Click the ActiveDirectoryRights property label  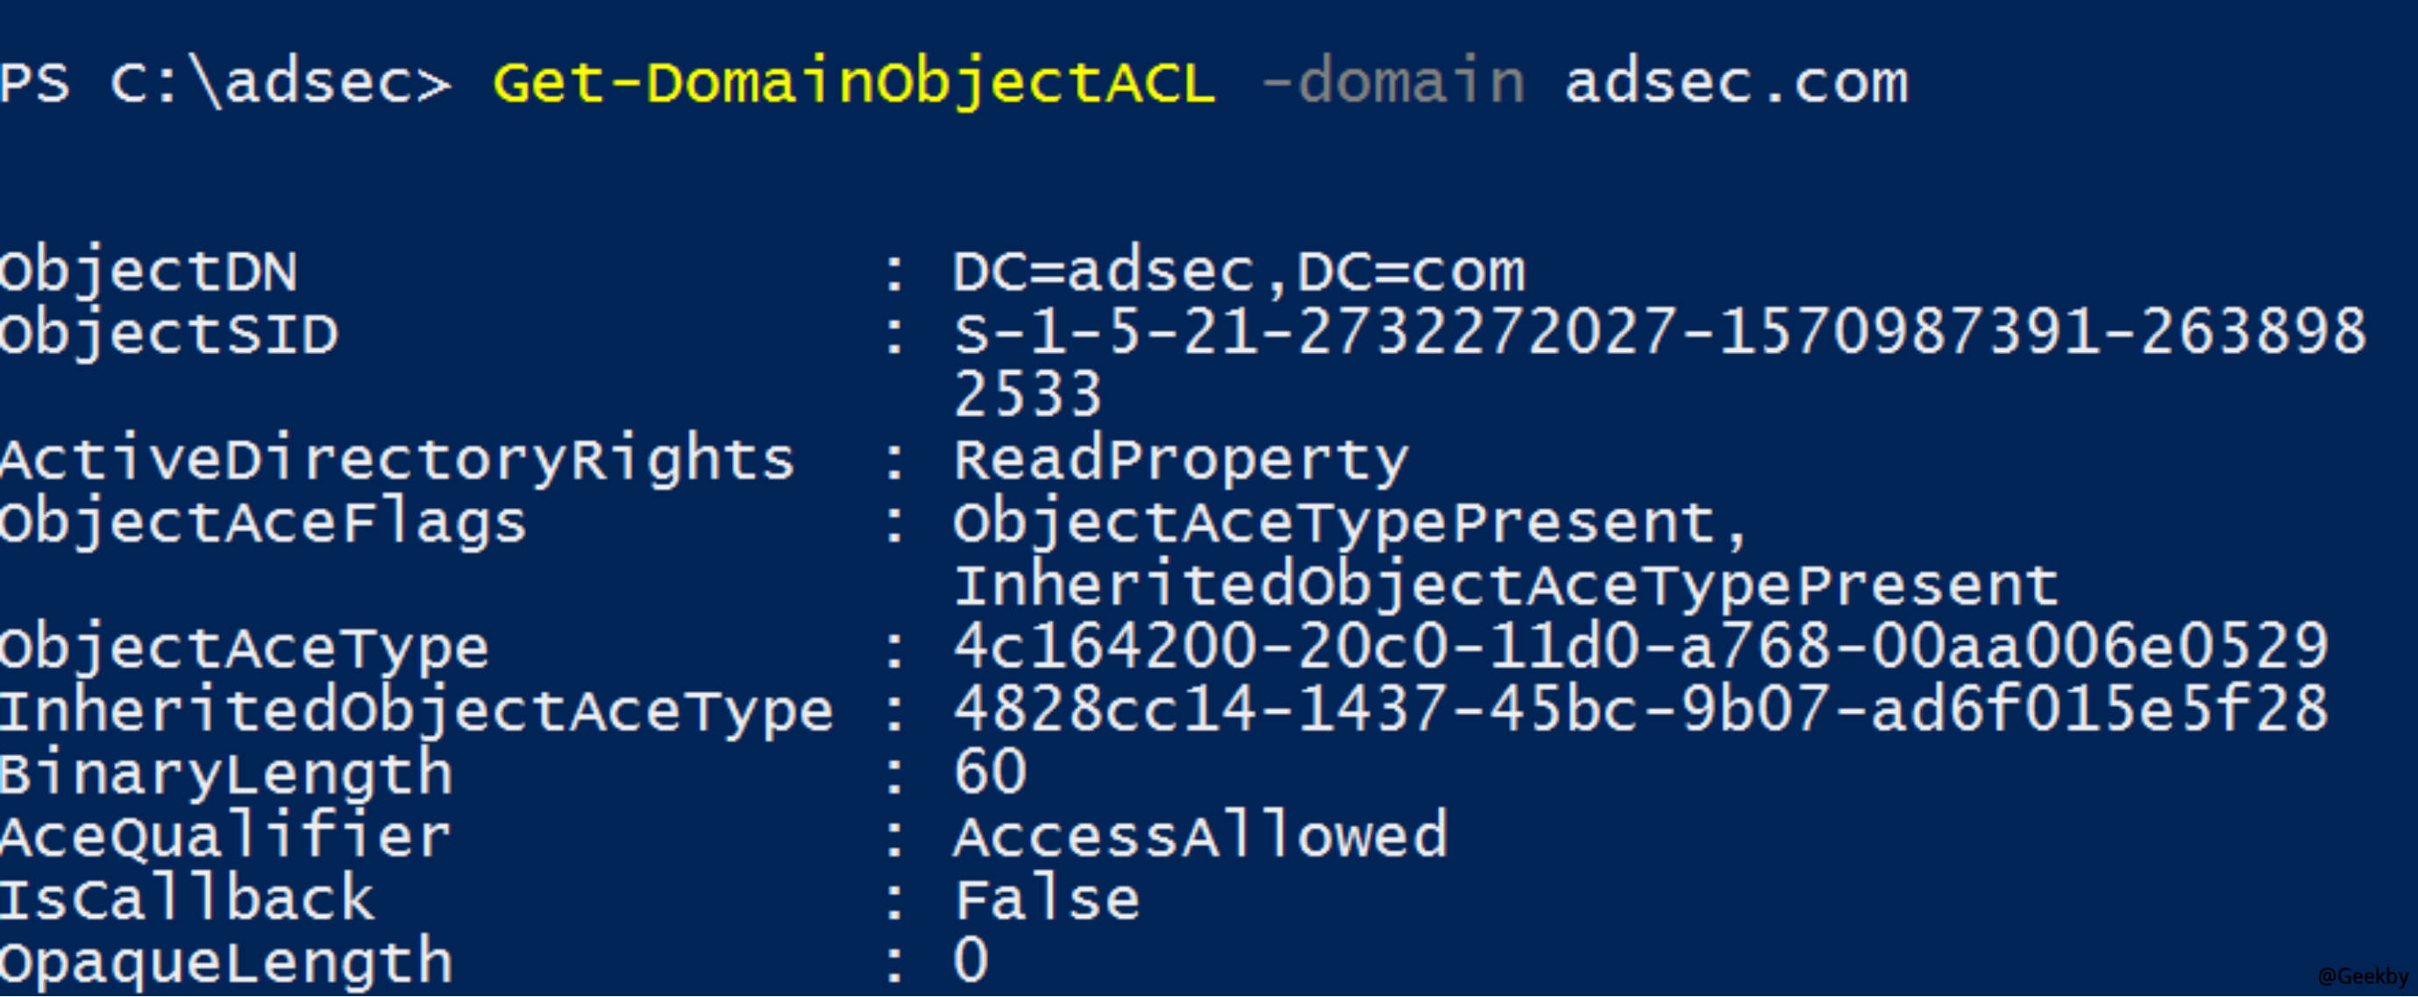click(396, 463)
